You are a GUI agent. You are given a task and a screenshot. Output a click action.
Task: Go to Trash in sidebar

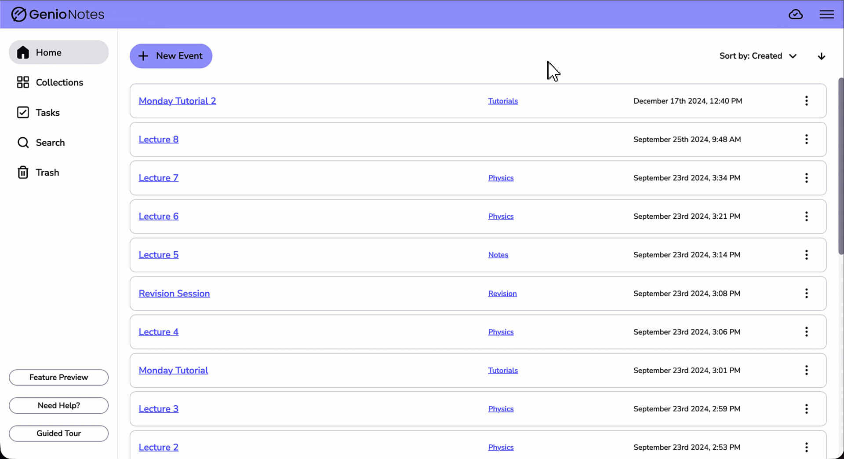pos(58,173)
